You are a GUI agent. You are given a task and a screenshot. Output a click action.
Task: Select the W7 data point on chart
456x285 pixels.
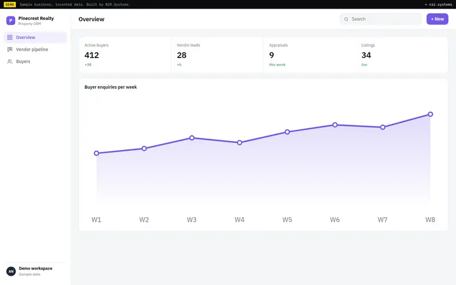tap(382, 127)
